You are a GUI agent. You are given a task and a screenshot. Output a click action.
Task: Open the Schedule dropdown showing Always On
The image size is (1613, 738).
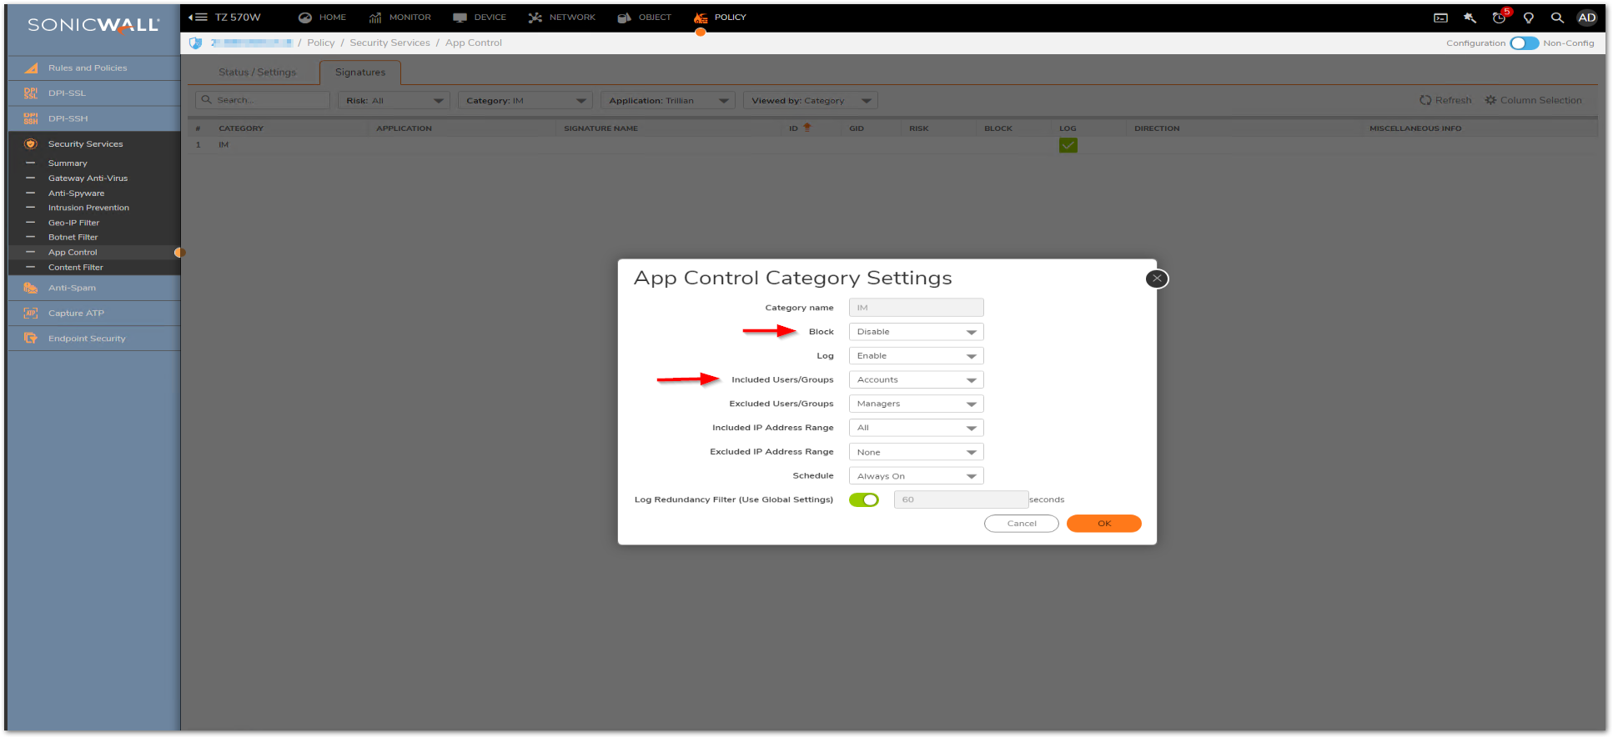916,476
